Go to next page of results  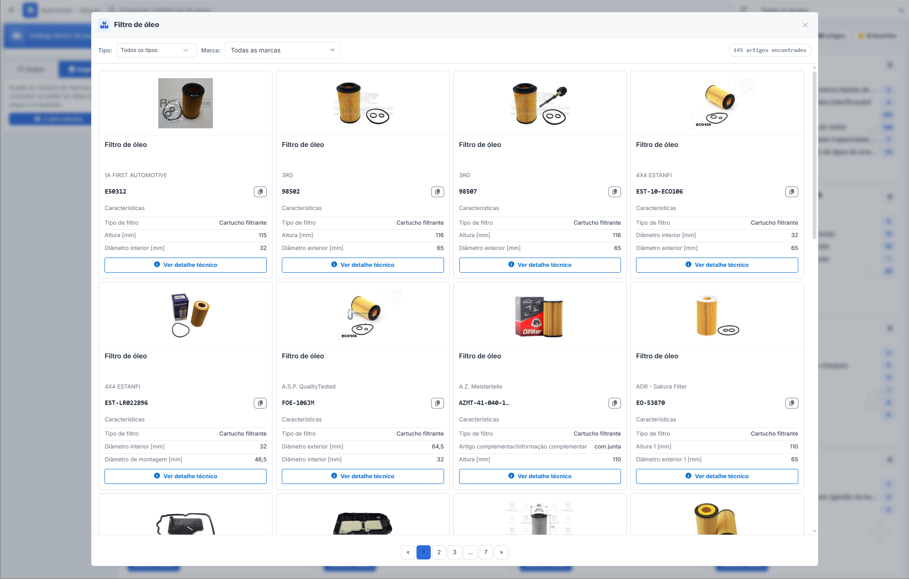(x=501, y=552)
